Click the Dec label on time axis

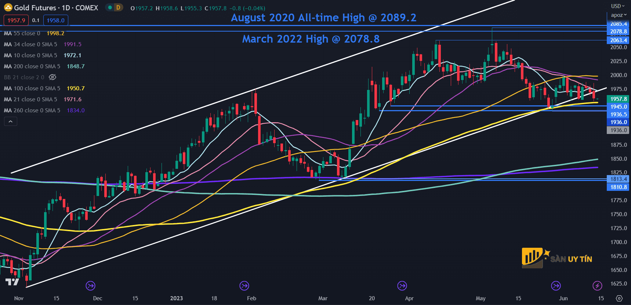coord(98,298)
